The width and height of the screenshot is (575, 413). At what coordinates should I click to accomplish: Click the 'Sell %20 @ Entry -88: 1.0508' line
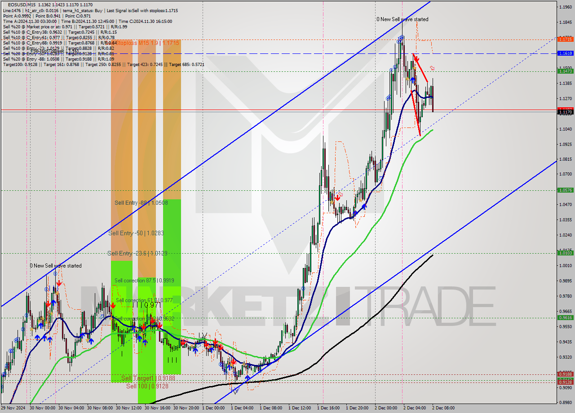(59, 59)
